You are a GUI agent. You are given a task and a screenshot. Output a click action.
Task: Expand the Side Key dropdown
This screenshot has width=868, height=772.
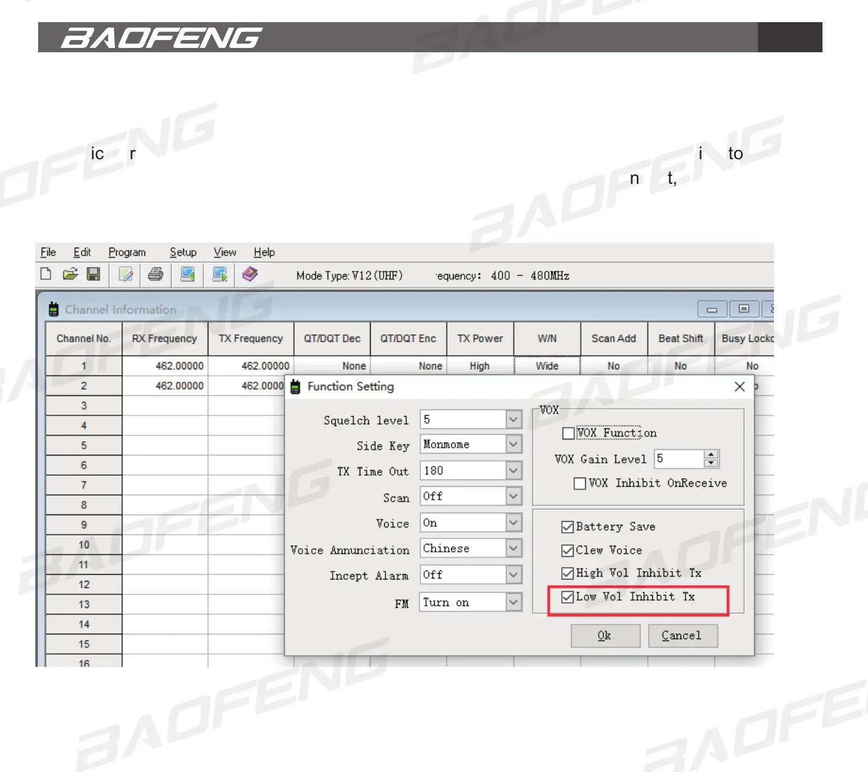(x=513, y=444)
